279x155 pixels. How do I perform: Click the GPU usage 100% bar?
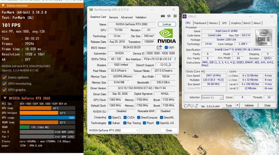(47, 118)
